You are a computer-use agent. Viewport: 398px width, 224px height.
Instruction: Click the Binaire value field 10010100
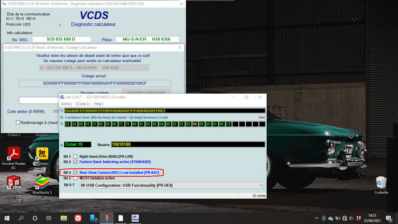tap(188, 144)
